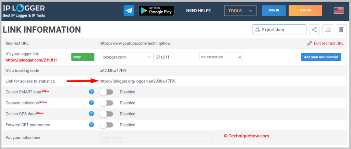Click the share icon near Export data
The image size is (351, 149).
point(314,30)
